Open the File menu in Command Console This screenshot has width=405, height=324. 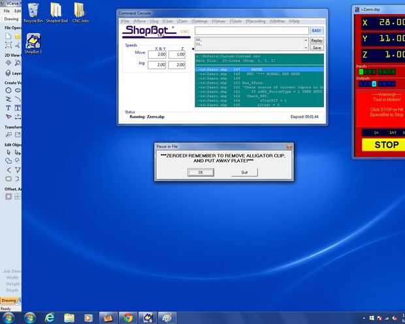[x=125, y=21]
